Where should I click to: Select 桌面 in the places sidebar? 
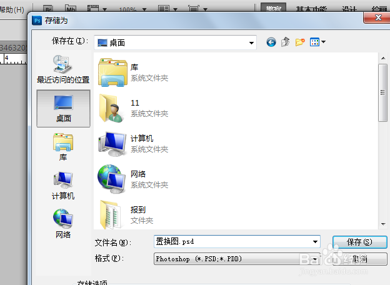click(63, 108)
